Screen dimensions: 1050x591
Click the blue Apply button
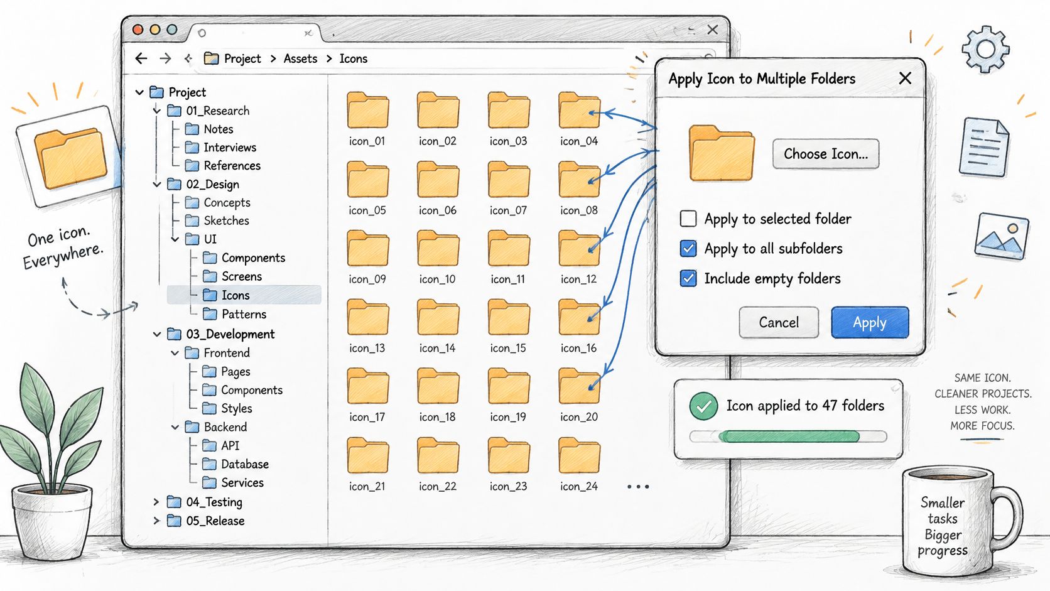pyautogui.click(x=870, y=322)
